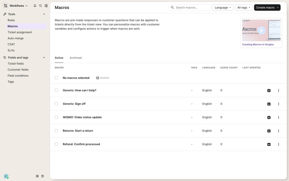The image size is (289, 181).
Task: Click the sidebar search magnifier icon
Action: pos(40,6)
